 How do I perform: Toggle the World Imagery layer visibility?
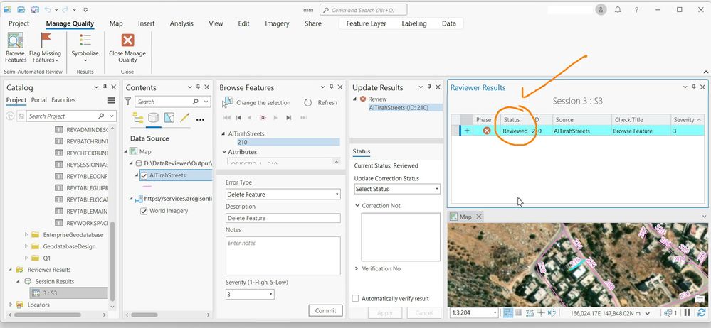pos(144,211)
